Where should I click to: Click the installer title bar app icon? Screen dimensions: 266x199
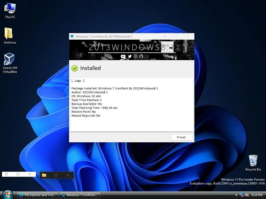click(x=72, y=36)
